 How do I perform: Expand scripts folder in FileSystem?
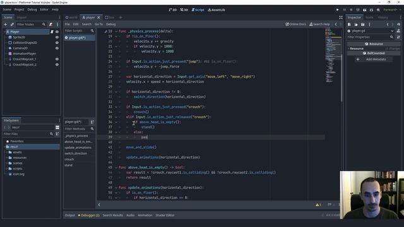point(7,169)
